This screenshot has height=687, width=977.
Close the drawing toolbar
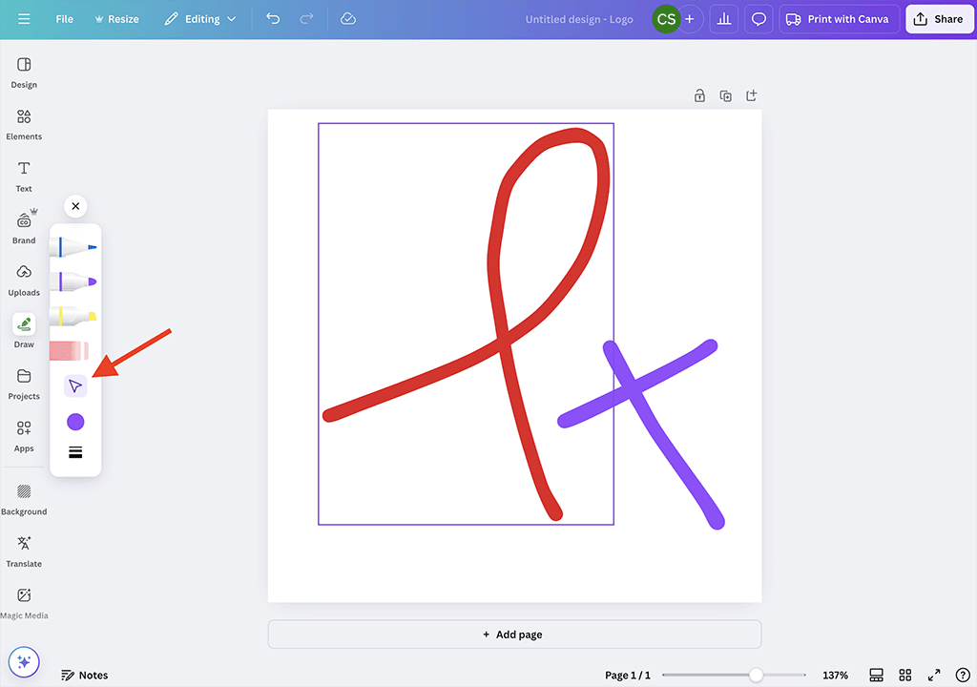click(75, 206)
